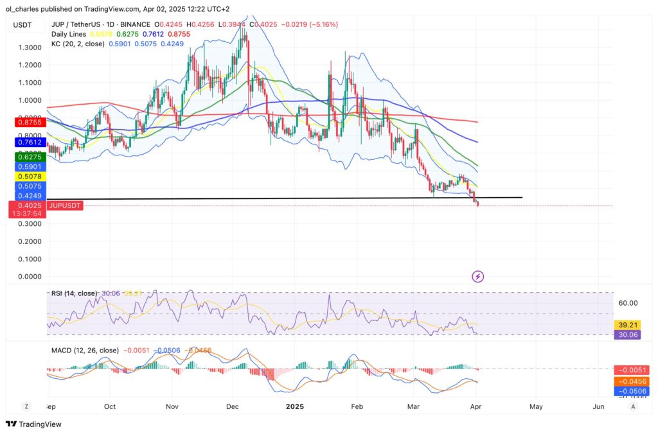Click the Z timezone icon on time axis
658x434 pixels.
point(26,406)
